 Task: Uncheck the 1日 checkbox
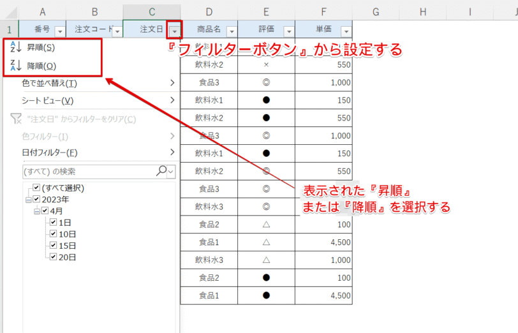[x=53, y=222]
